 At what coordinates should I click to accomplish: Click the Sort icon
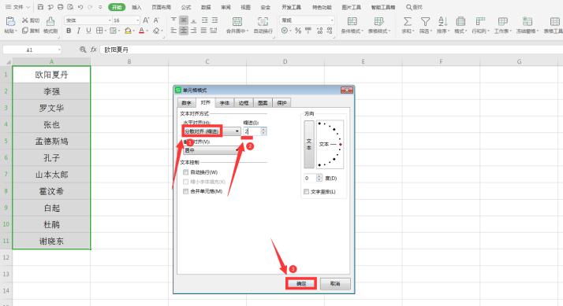(x=442, y=21)
